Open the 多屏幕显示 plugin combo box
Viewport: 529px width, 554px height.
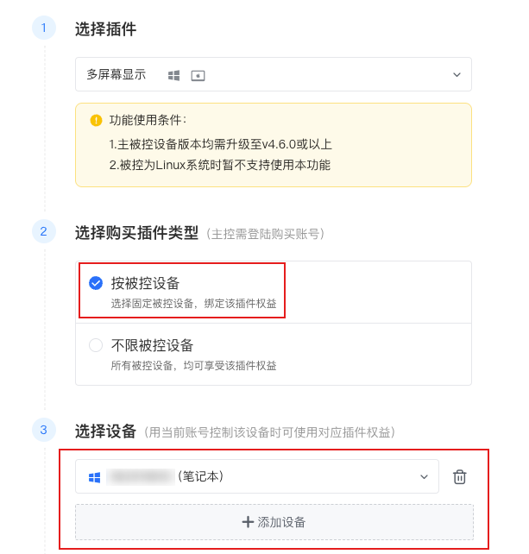tap(273, 75)
